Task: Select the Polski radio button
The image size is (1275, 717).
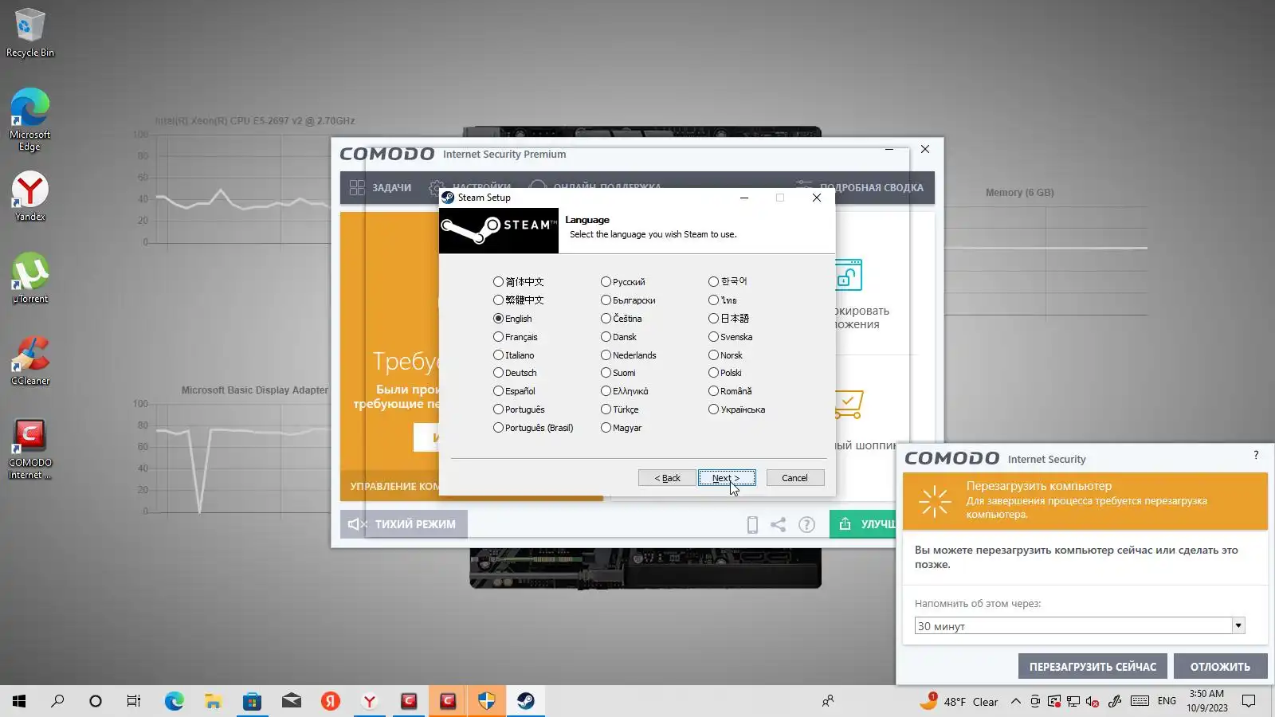Action: pos(725,373)
